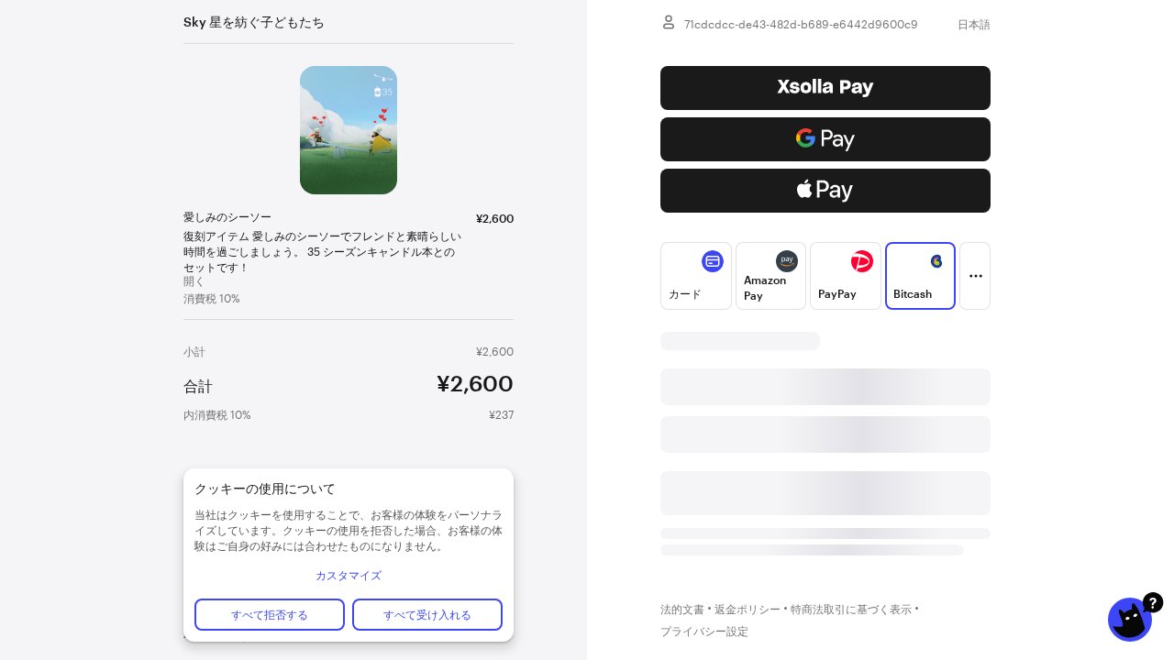Pay with the Xsolla Pay button

click(x=825, y=88)
